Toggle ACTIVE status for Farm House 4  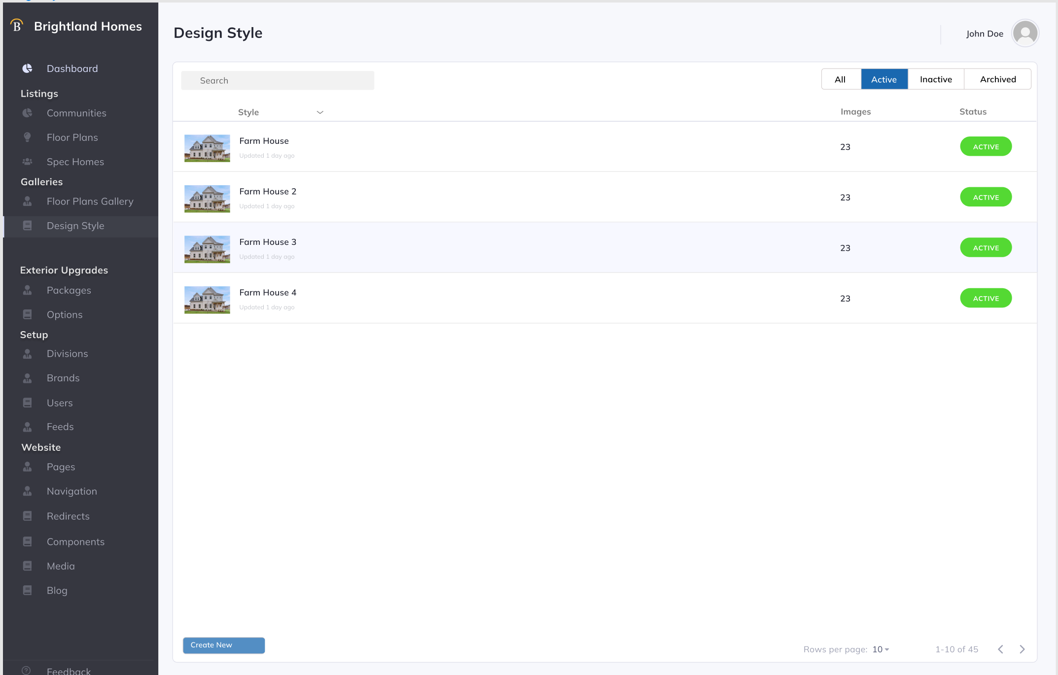click(x=986, y=298)
